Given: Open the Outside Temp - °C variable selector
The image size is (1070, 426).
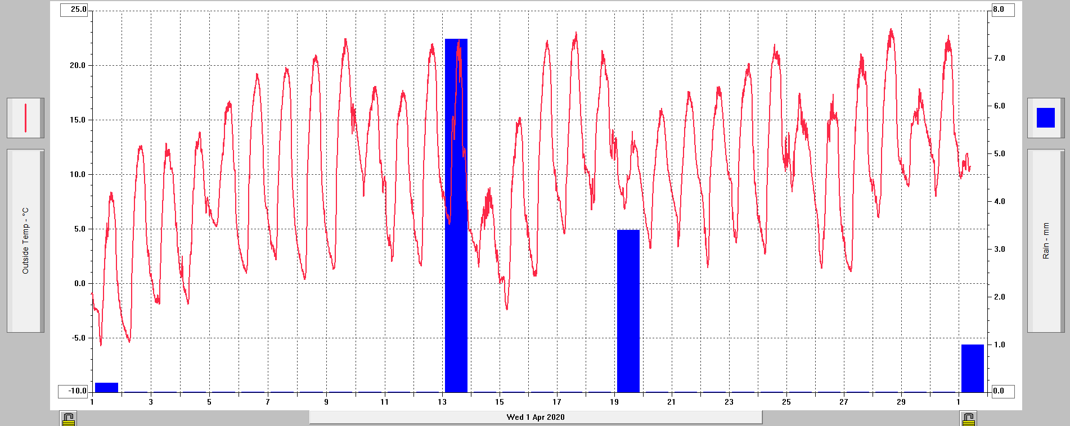Looking at the screenshot, I should tap(25, 241).
